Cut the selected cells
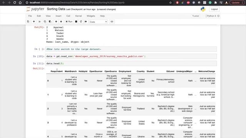The height and width of the screenshot is (138, 246). coord(40,21)
